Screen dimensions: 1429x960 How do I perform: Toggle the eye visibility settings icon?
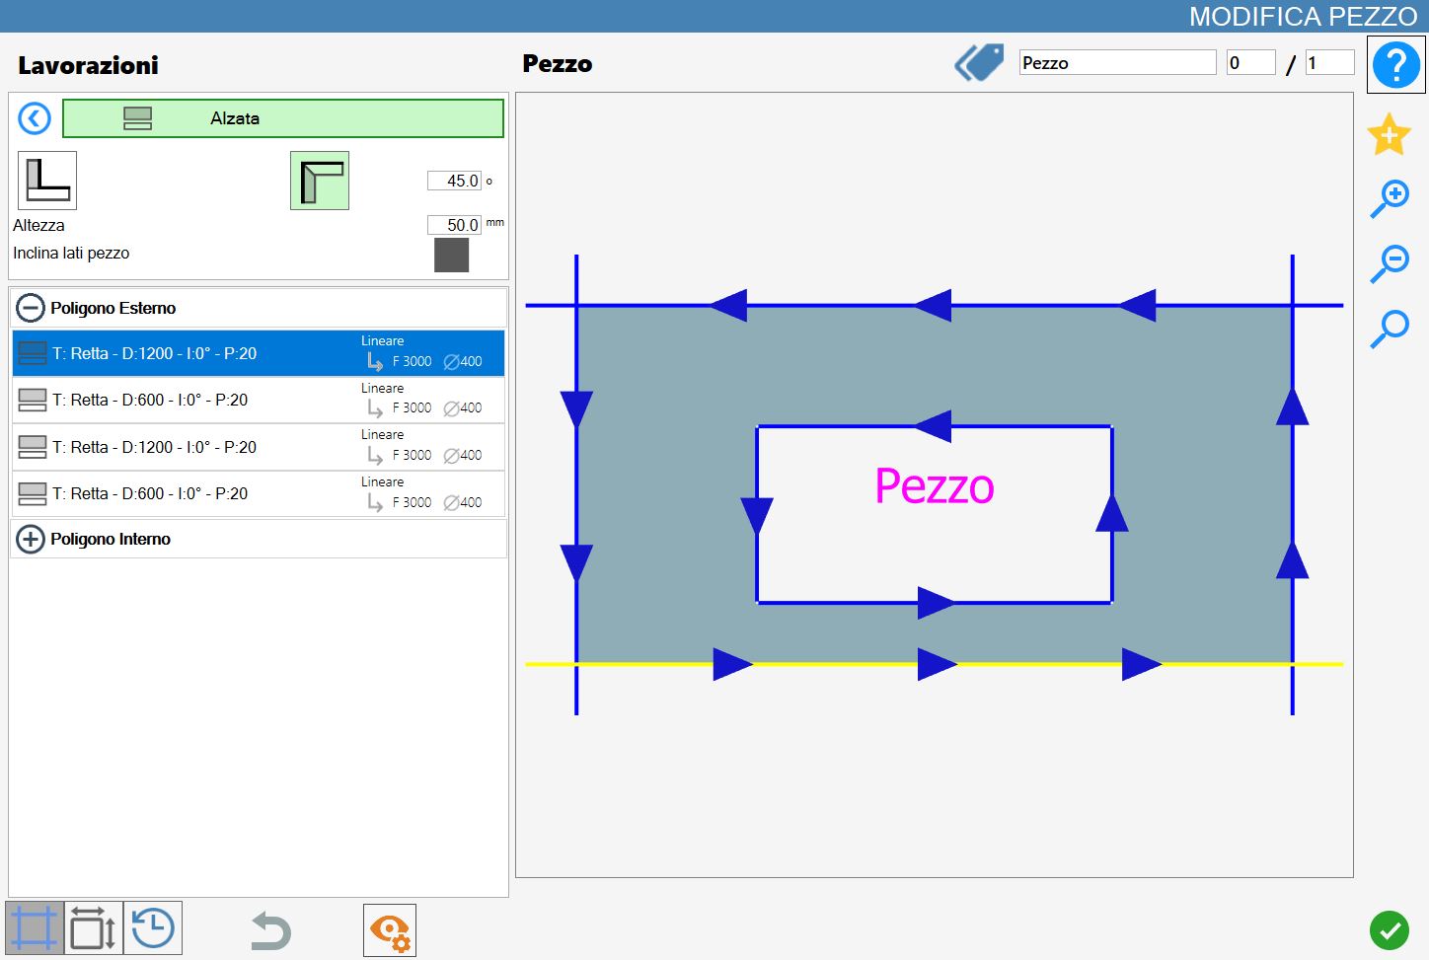390,930
